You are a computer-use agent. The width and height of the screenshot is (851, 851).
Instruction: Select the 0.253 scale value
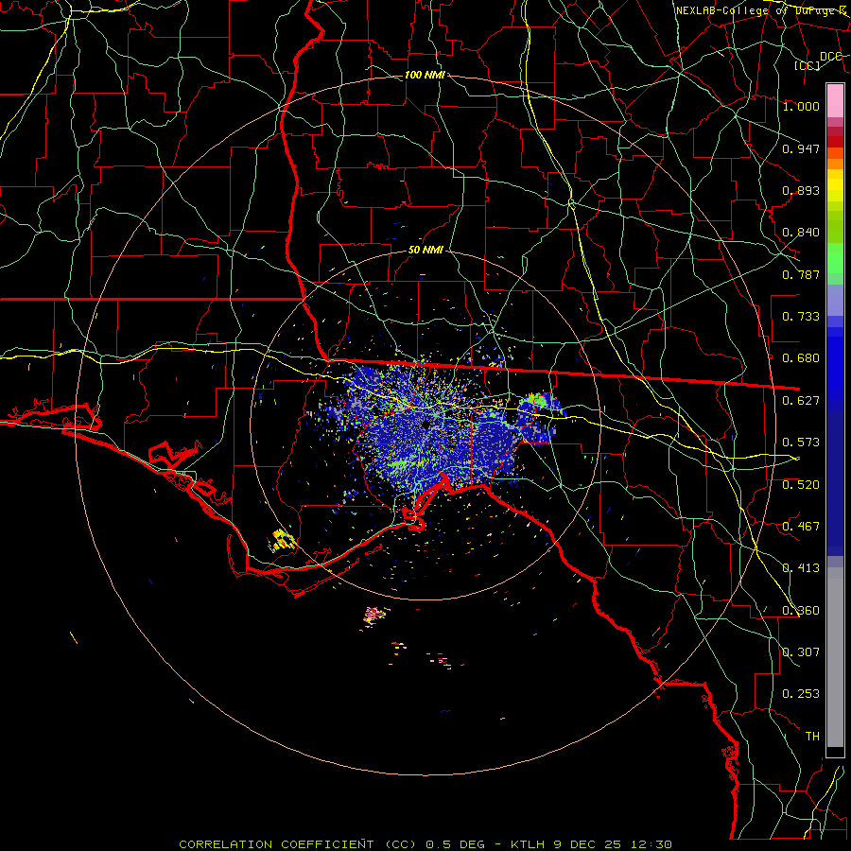pos(801,694)
